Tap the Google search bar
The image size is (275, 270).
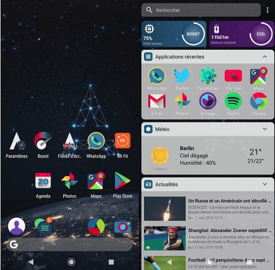click(70, 245)
